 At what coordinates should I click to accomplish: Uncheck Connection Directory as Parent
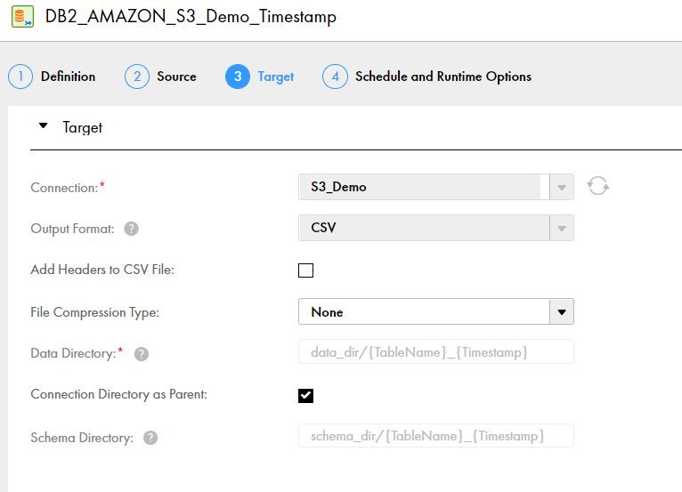coord(305,396)
